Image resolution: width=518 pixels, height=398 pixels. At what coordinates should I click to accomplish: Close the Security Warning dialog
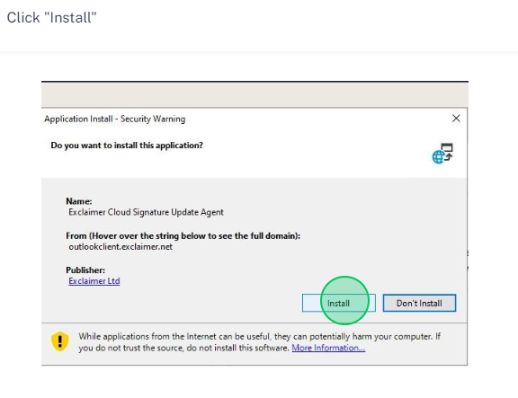pyautogui.click(x=456, y=119)
